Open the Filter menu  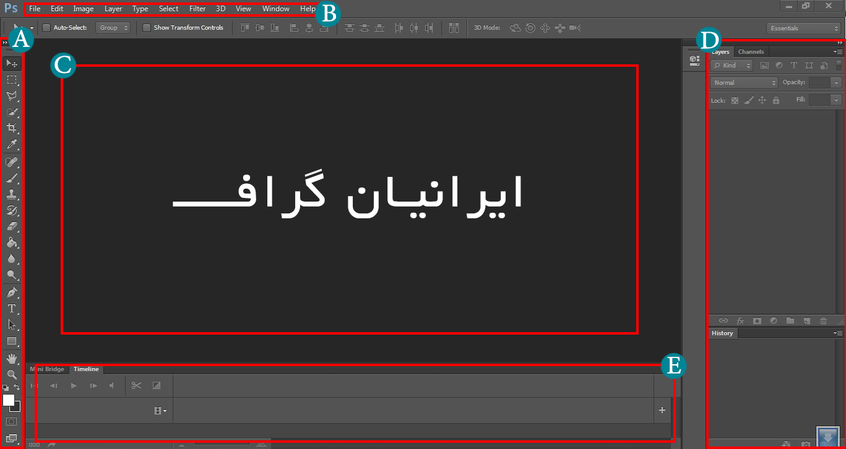coord(197,9)
